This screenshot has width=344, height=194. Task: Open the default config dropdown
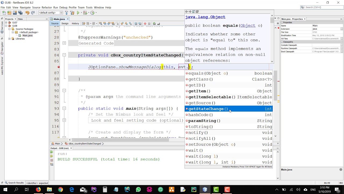(x=51, y=13)
